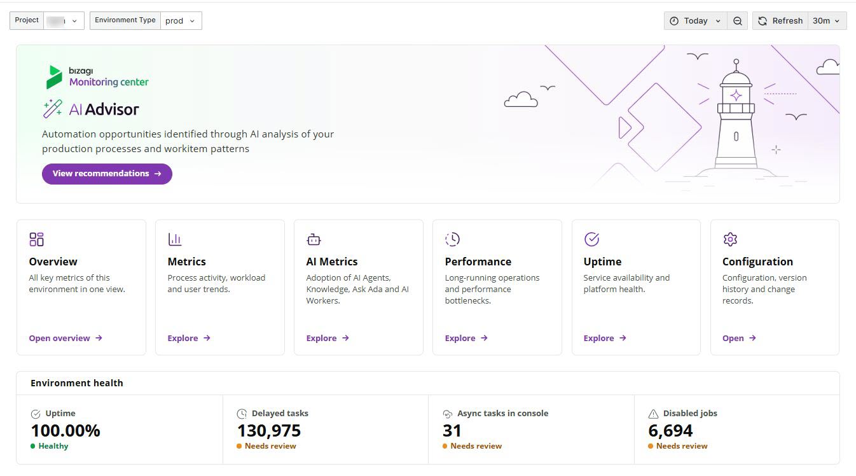Select the Performance card title
Screen dimensions: 856x476
(x=478, y=262)
